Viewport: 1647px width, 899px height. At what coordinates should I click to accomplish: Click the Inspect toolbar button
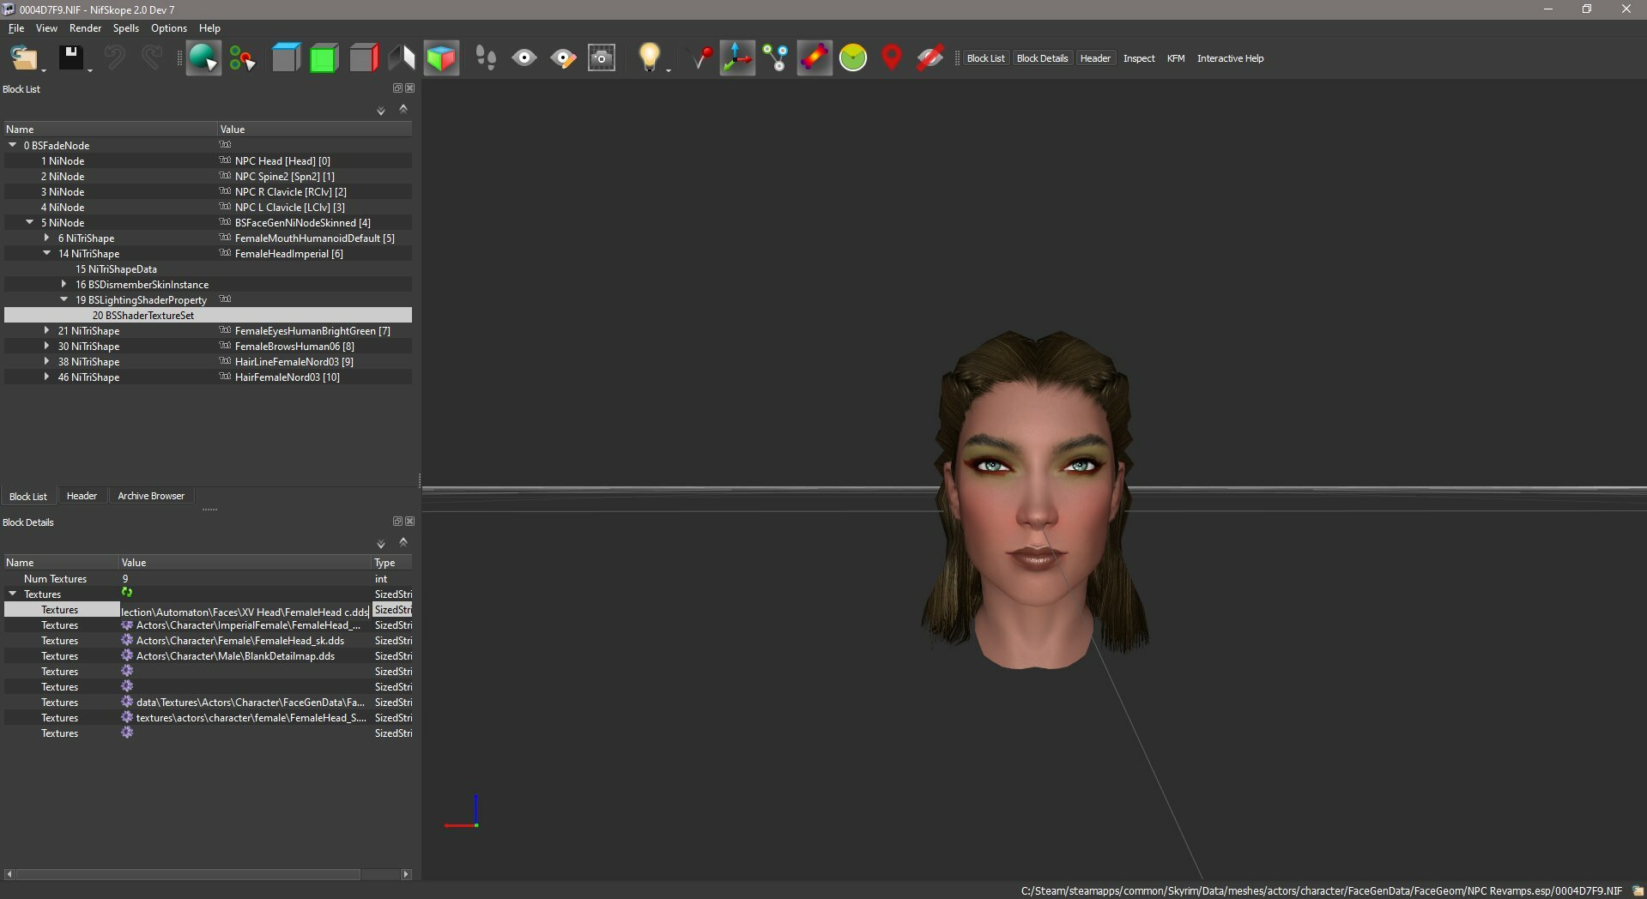[1139, 58]
